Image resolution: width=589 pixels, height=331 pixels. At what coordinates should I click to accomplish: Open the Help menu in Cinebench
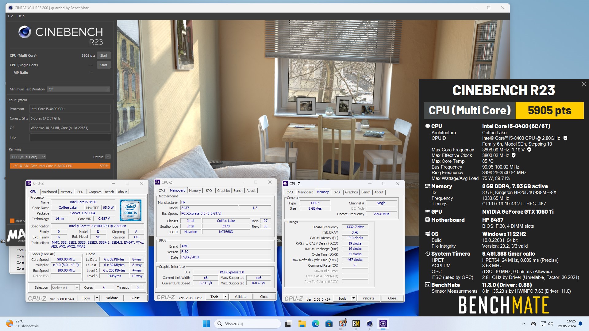click(x=21, y=16)
